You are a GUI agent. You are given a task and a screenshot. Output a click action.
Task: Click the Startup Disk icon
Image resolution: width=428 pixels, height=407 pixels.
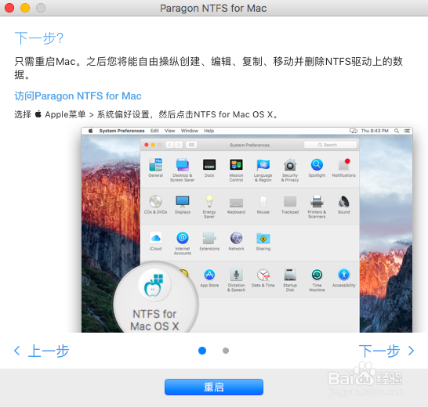coord(290,275)
